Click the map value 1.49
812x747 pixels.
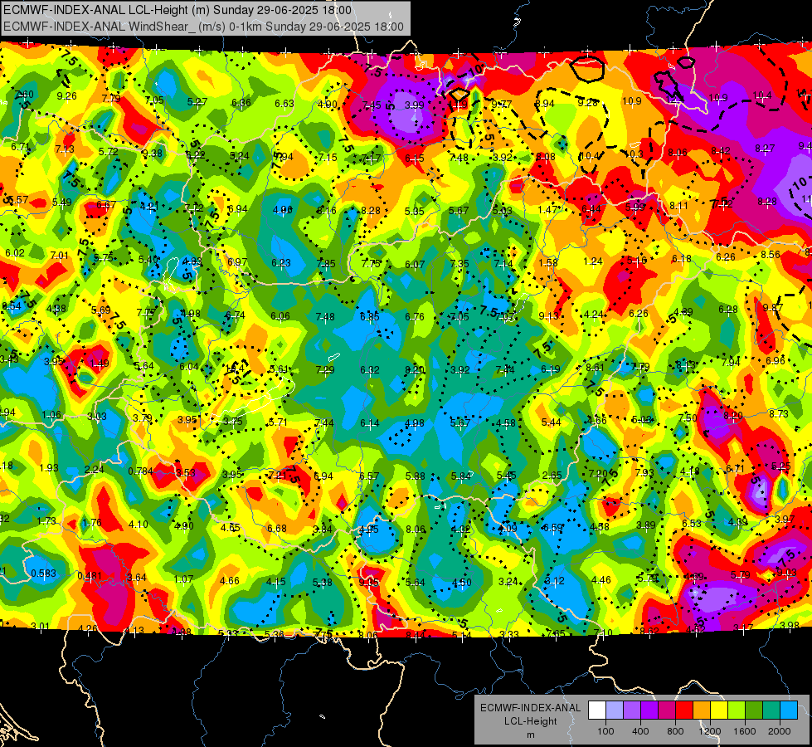point(99,363)
